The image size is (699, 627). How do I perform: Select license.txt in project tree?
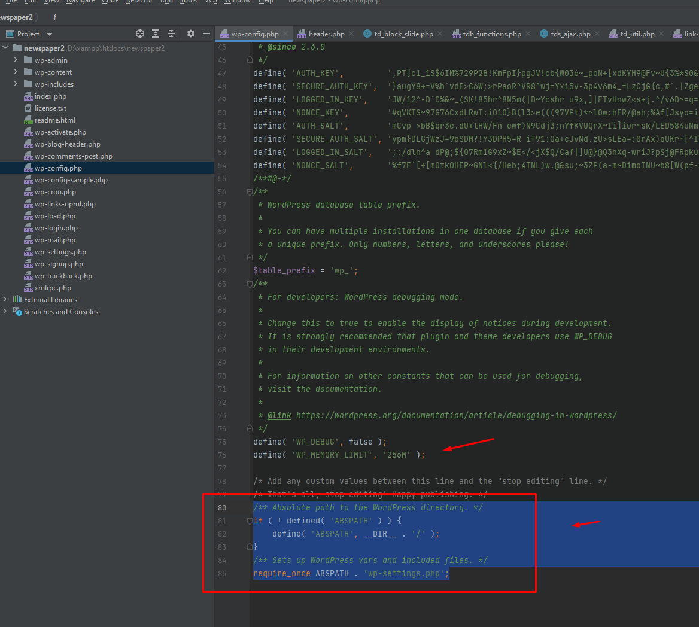pyautogui.click(x=50, y=108)
